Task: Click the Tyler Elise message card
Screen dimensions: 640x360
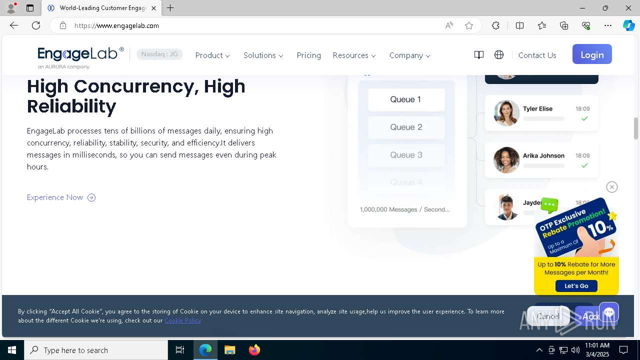Action: (541, 113)
